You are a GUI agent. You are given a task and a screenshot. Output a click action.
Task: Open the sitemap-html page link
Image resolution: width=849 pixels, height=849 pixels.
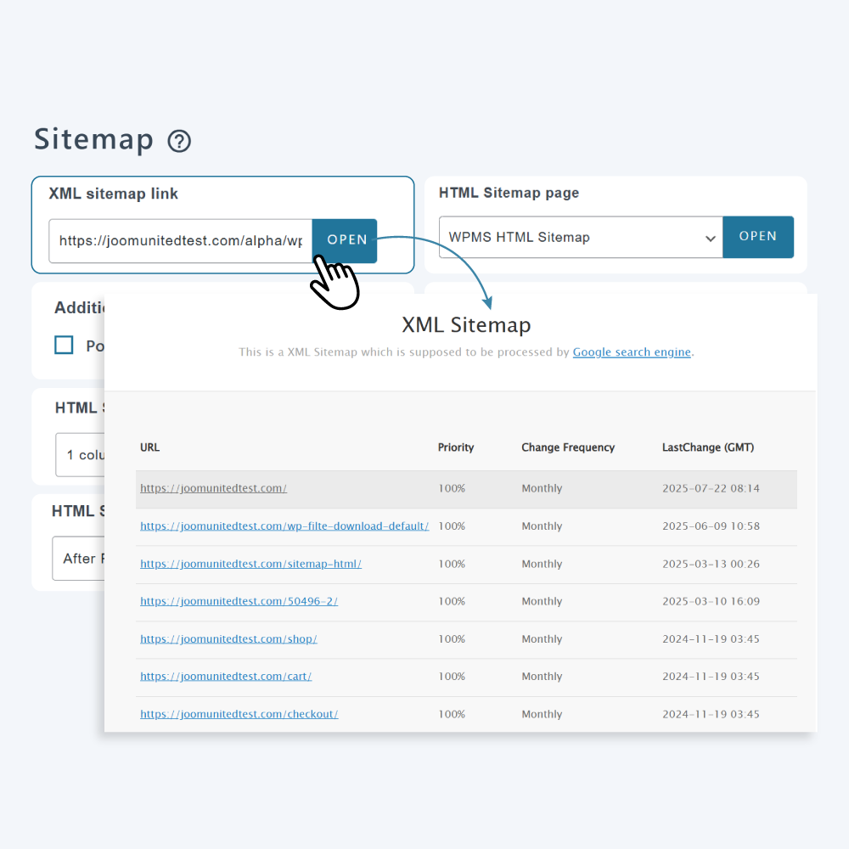(x=250, y=563)
